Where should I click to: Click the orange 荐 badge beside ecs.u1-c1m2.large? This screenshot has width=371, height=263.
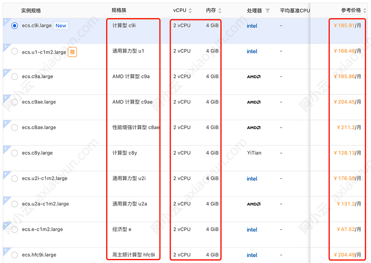coord(73,52)
